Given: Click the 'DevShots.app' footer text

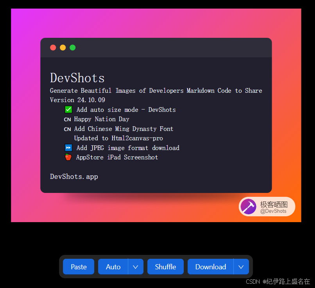Looking at the screenshot, I should click(x=74, y=177).
